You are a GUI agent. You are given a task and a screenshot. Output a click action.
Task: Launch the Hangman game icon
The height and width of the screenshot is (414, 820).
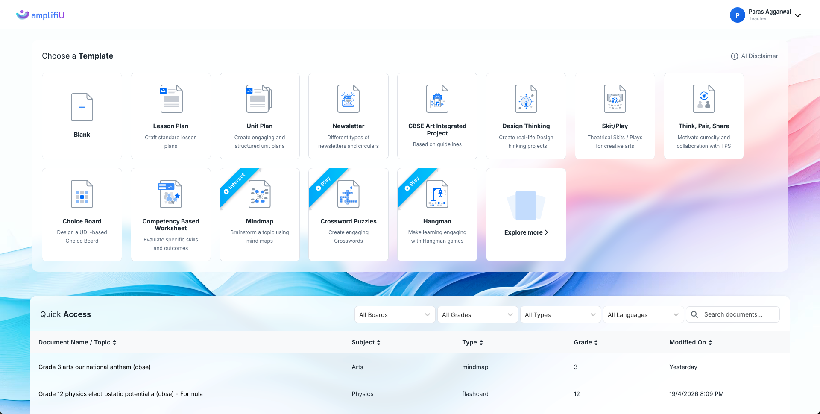[x=437, y=194]
